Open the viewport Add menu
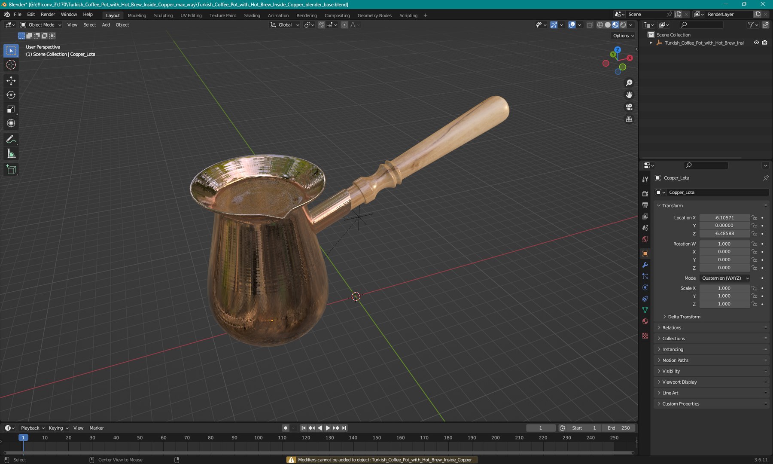The image size is (773, 464). coord(106,25)
